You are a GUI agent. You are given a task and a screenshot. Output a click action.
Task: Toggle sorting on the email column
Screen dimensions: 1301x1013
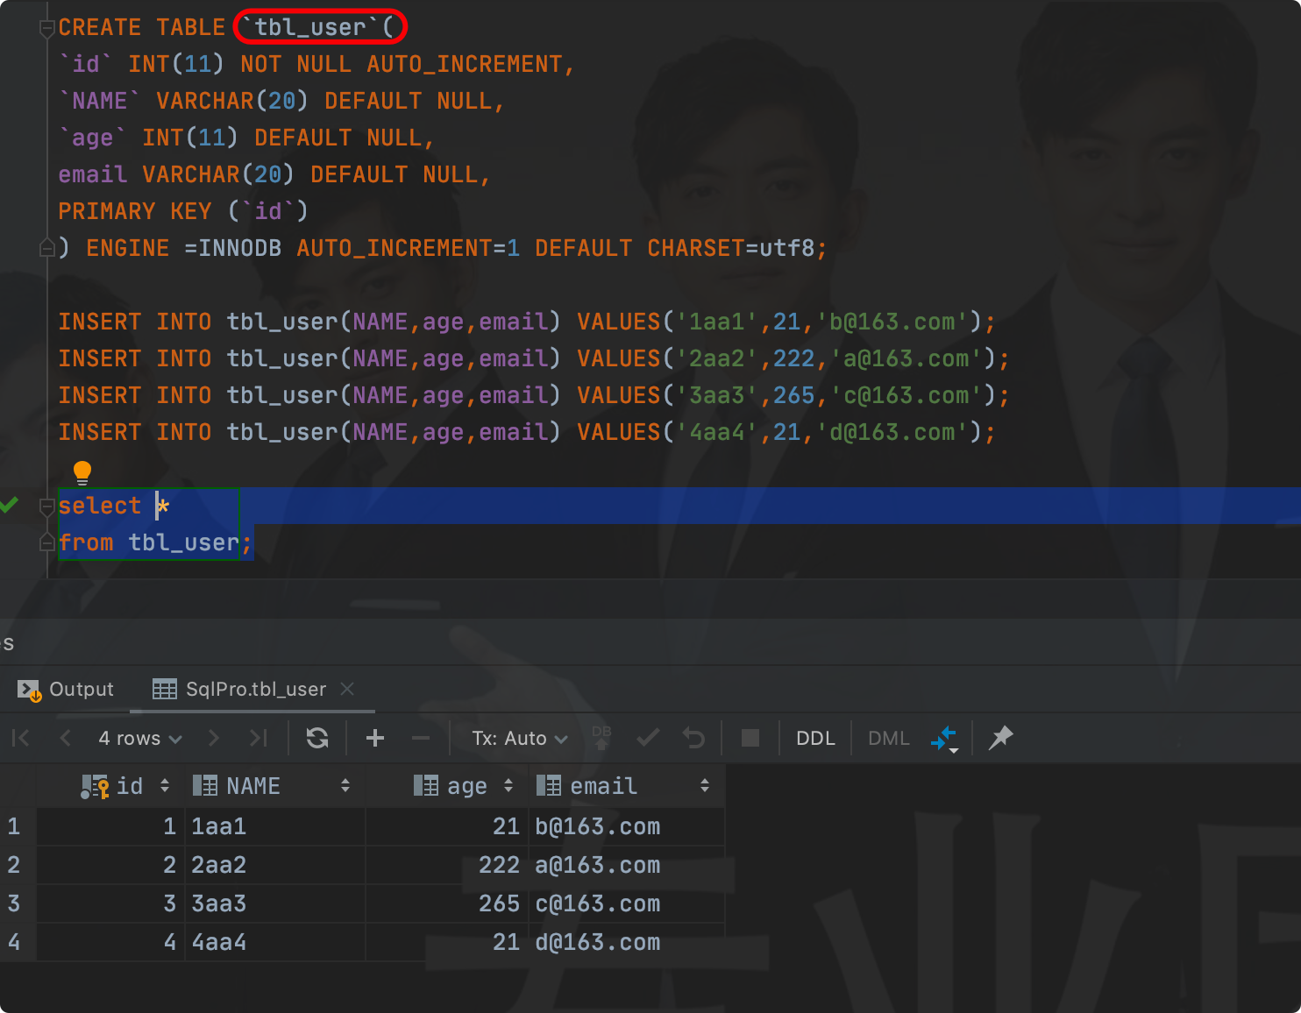[705, 785]
